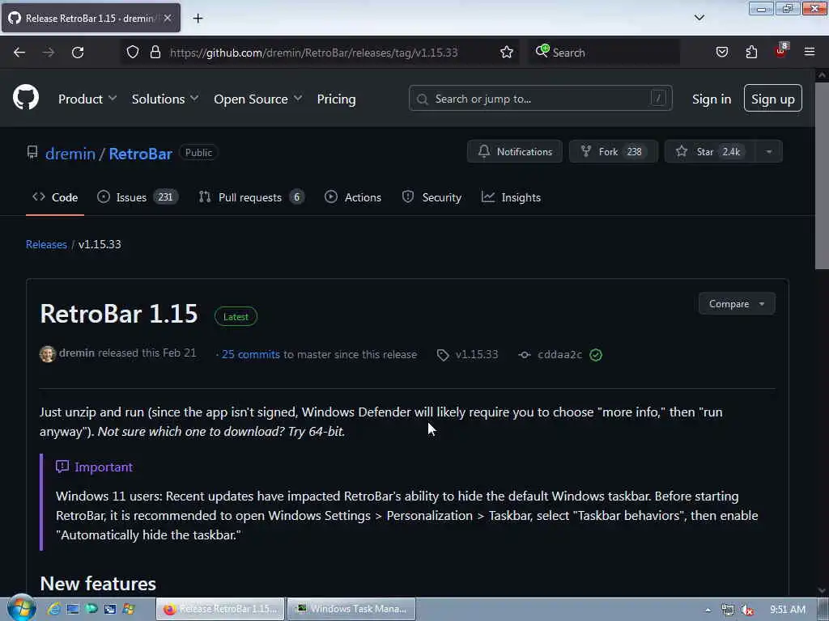Focus the Search or jump to field
The image size is (829, 621).
(x=540, y=98)
